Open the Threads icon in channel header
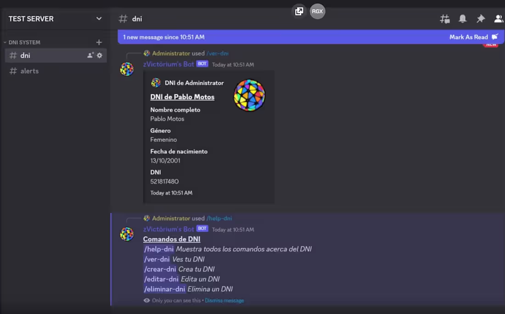Viewport: 505px width, 314px height. point(444,19)
